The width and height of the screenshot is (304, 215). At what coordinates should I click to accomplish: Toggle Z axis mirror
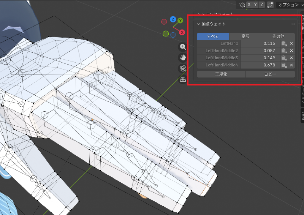click(x=262, y=5)
